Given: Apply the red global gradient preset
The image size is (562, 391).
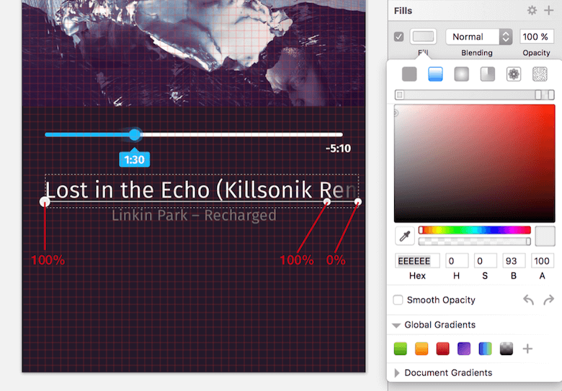Looking at the screenshot, I should coord(442,349).
